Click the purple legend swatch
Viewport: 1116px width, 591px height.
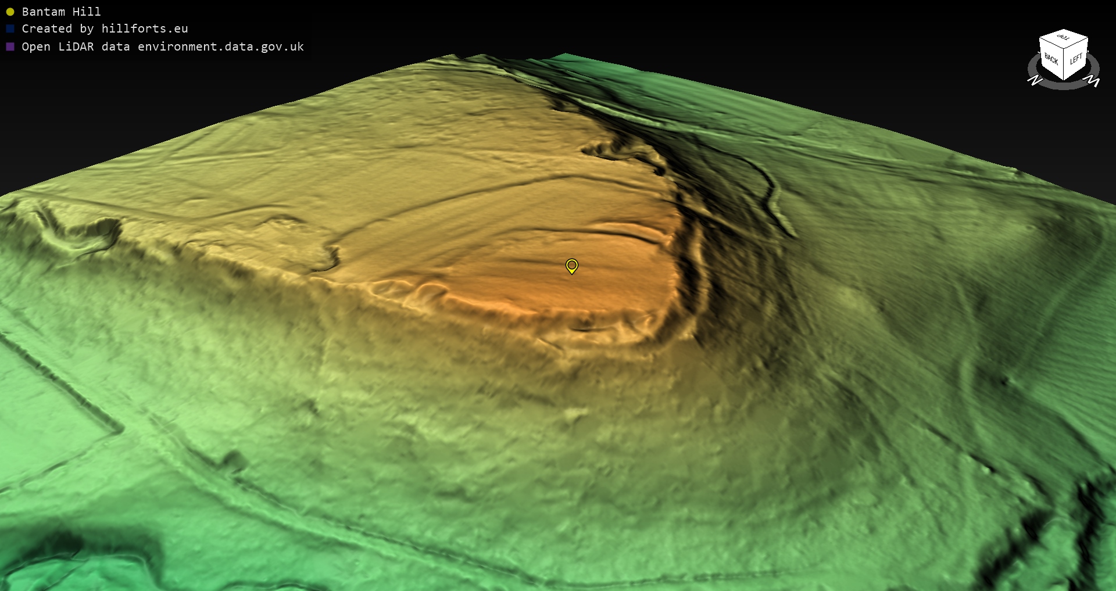(x=10, y=46)
